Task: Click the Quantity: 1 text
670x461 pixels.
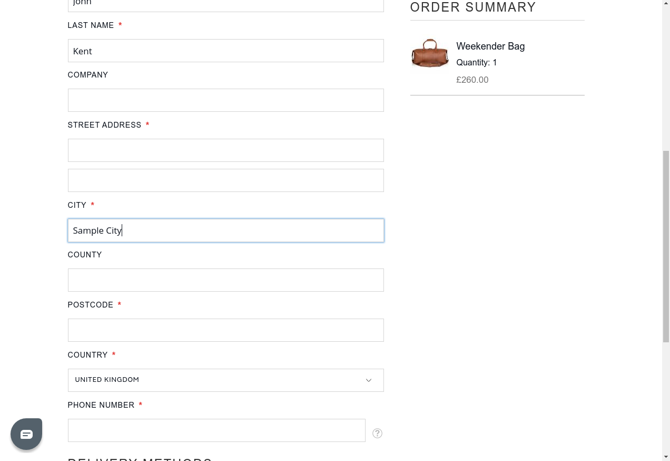Action: coord(476,63)
